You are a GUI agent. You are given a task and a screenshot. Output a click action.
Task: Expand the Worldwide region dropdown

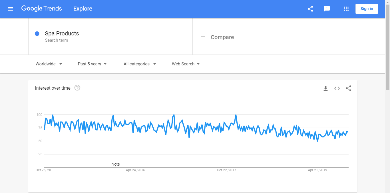tap(49, 64)
